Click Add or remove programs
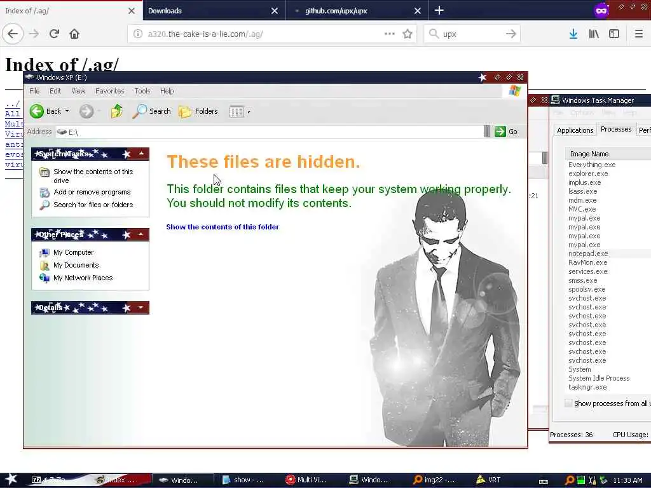The height and width of the screenshot is (488, 651). point(92,192)
